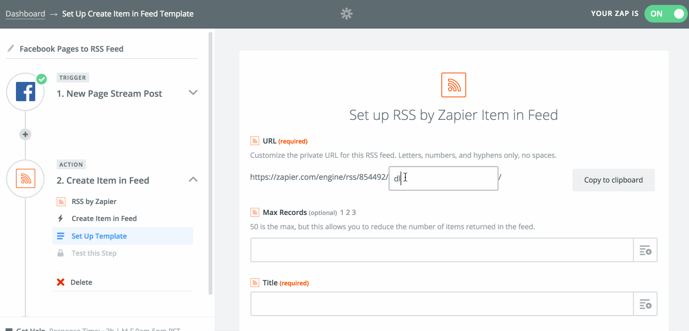Click the Max Records input field

click(442, 251)
